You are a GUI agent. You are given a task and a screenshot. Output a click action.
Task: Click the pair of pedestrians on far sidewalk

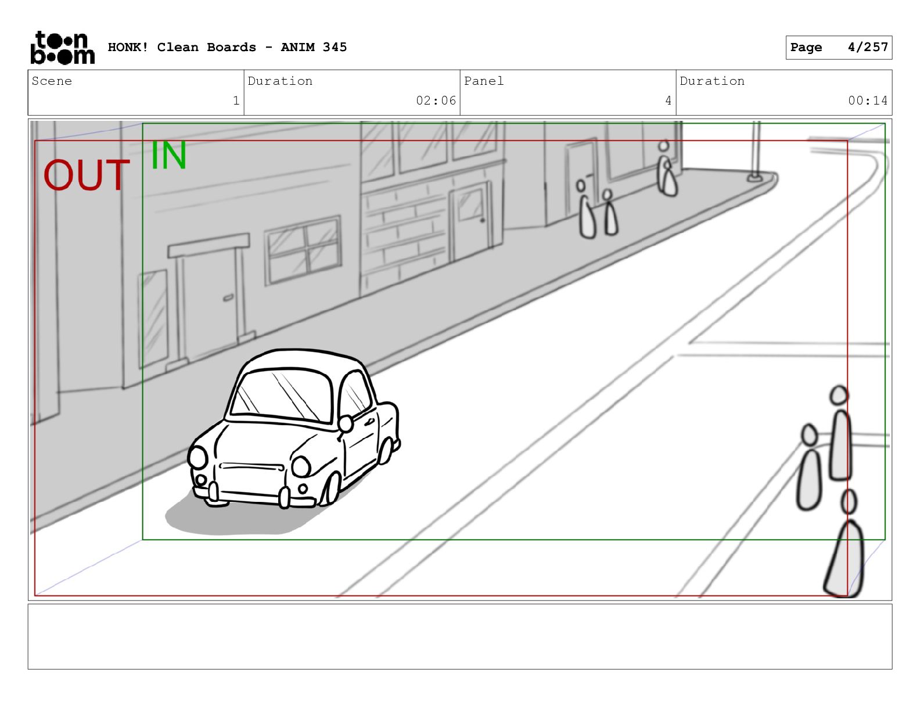coord(597,212)
